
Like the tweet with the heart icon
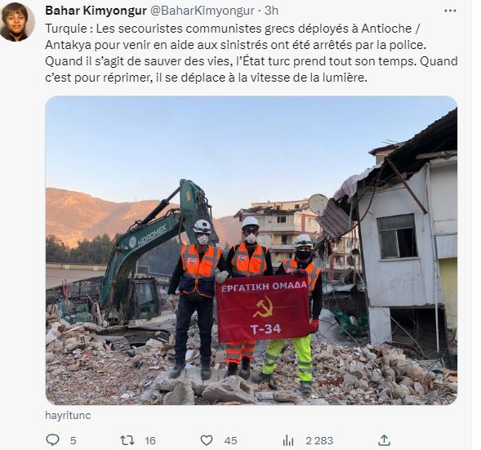pos(207,440)
